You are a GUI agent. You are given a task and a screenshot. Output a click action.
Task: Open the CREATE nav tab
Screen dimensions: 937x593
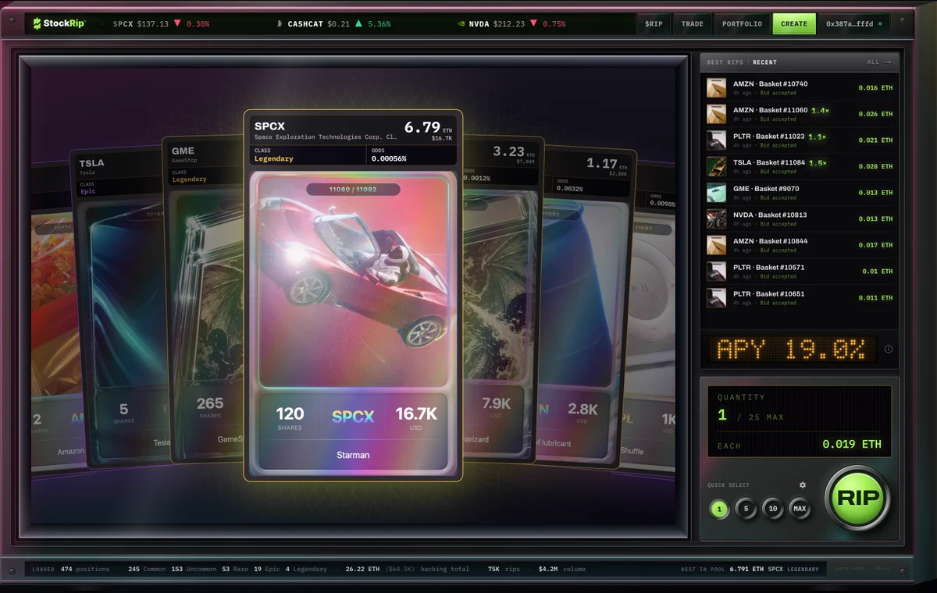pyautogui.click(x=794, y=24)
